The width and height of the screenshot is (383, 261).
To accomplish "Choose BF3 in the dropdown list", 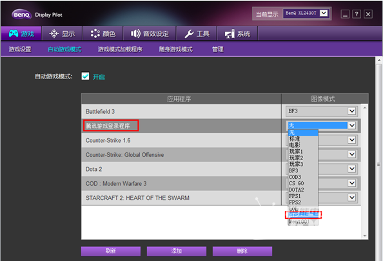I will 303,170.
